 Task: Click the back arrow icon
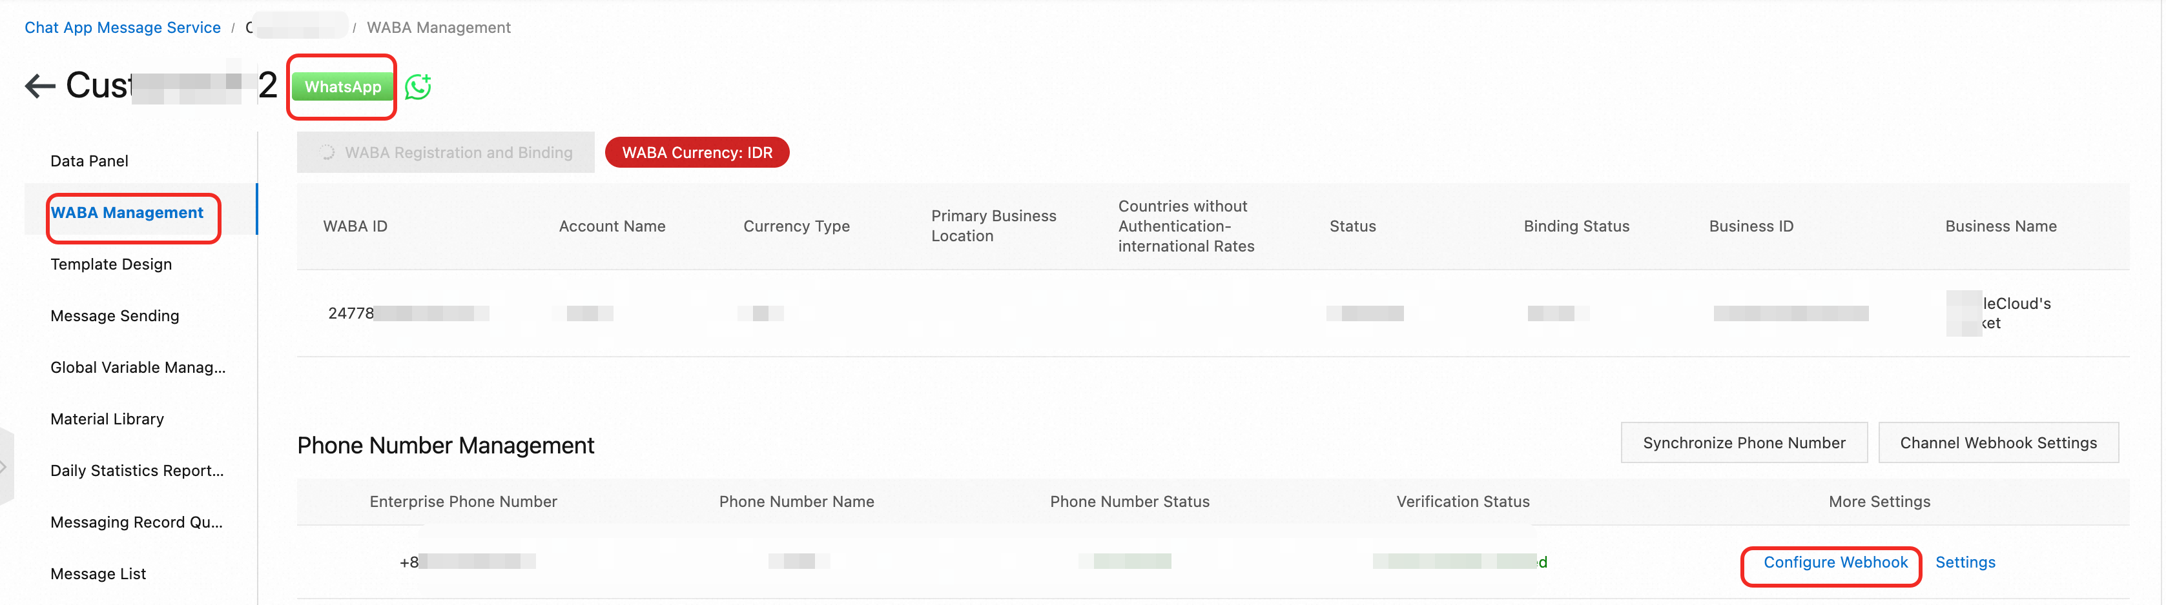click(x=39, y=86)
